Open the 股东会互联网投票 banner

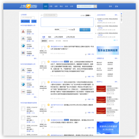click(x=108, y=50)
